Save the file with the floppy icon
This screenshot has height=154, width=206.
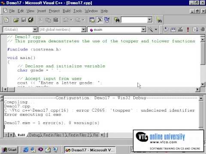click(24, 20)
